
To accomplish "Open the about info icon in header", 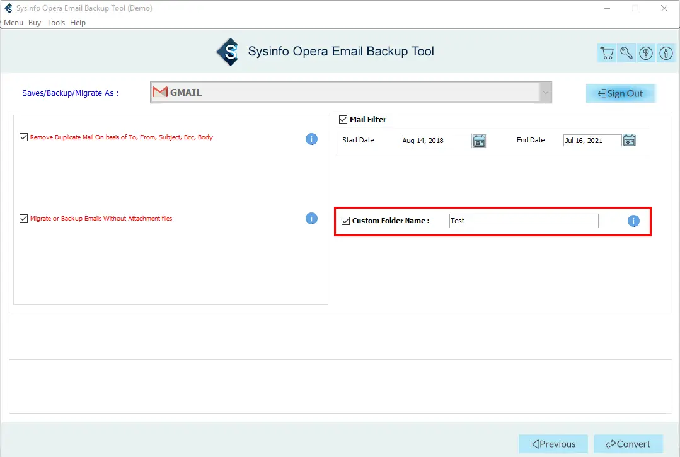I will click(x=666, y=54).
